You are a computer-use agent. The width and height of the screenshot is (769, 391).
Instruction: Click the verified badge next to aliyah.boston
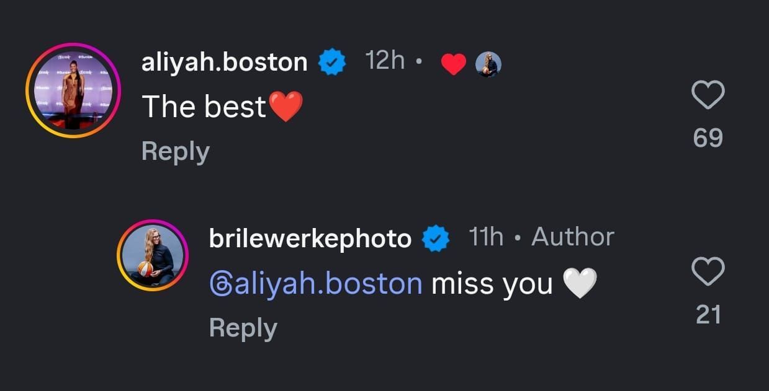pos(332,61)
